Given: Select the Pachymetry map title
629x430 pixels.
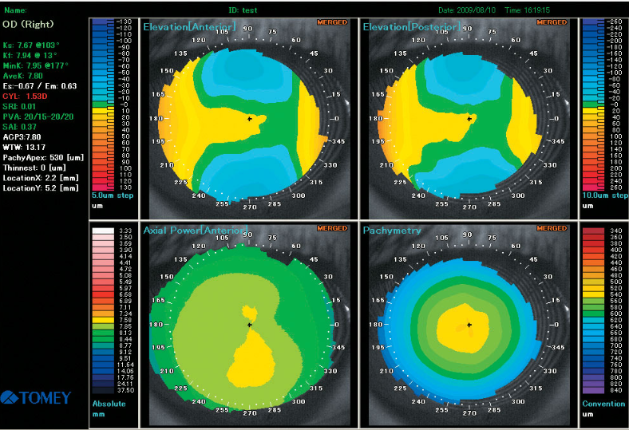Looking at the screenshot, I should click(393, 231).
